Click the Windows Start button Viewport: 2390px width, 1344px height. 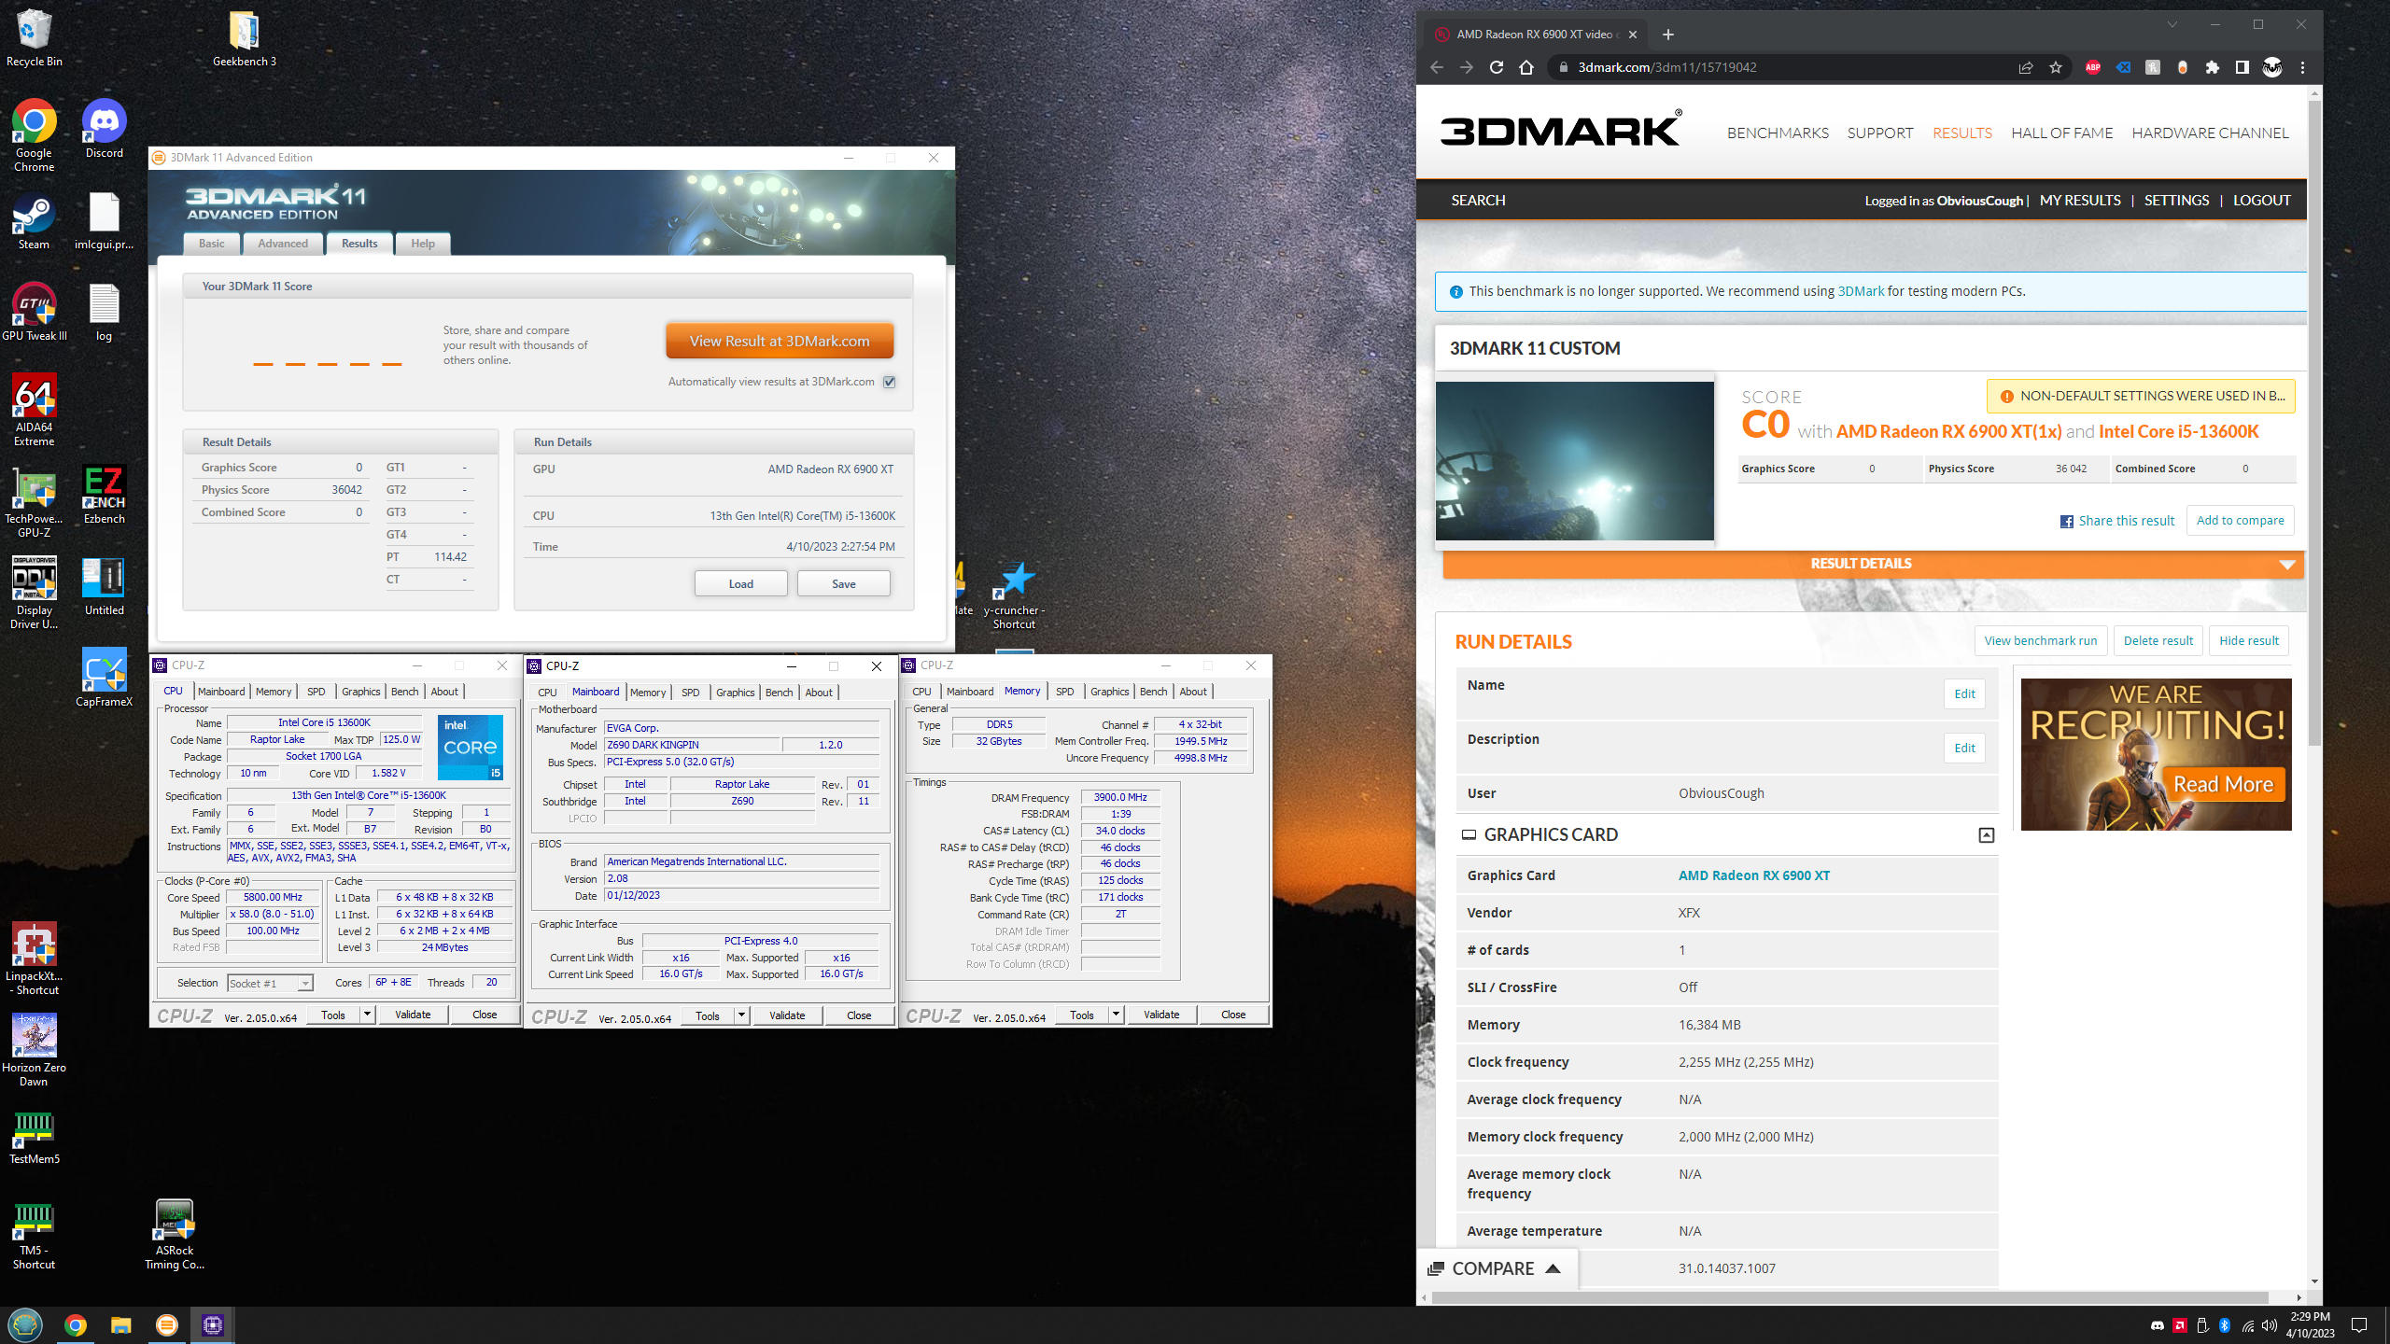point(25,1324)
